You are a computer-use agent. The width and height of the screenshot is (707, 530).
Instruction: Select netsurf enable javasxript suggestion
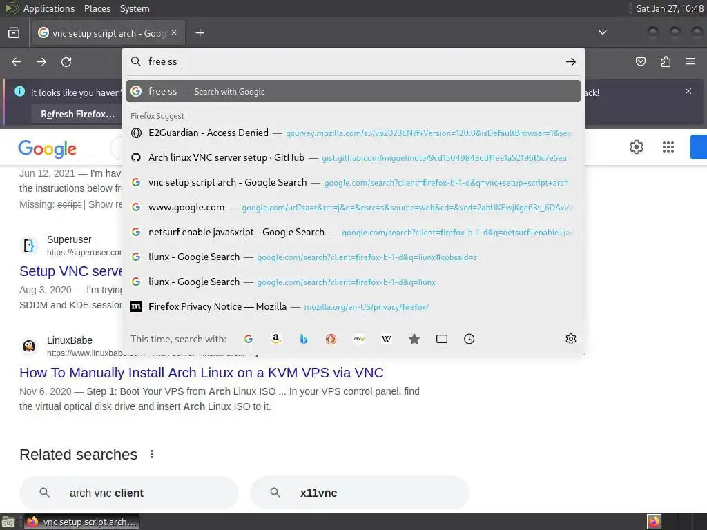pyautogui.click(x=353, y=232)
